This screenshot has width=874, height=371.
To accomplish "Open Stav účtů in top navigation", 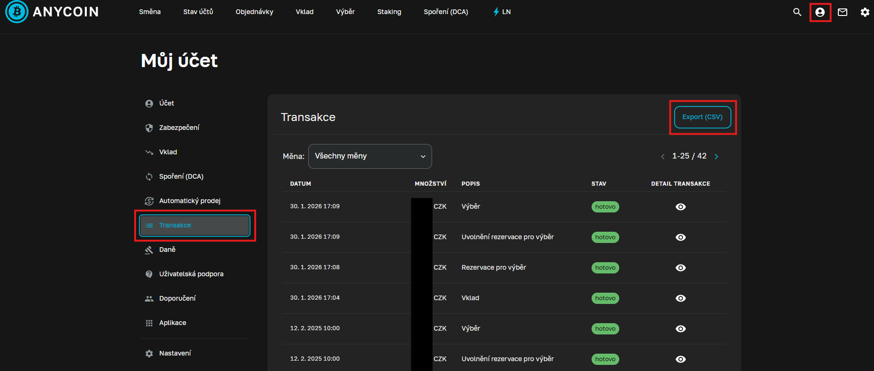I will click(198, 12).
